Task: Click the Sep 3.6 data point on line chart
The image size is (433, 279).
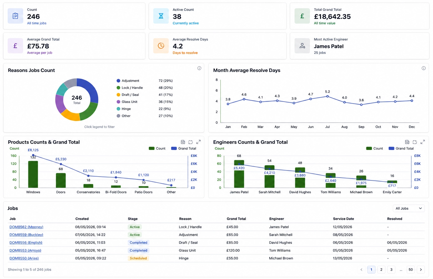Action: click(x=361, y=105)
